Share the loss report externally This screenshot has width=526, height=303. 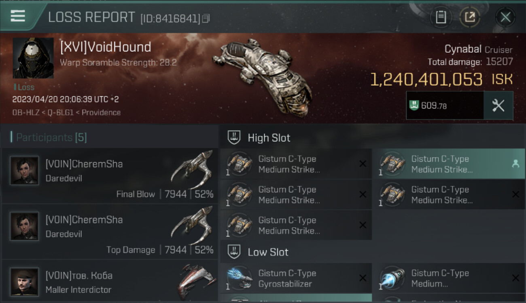coord(470,17)
